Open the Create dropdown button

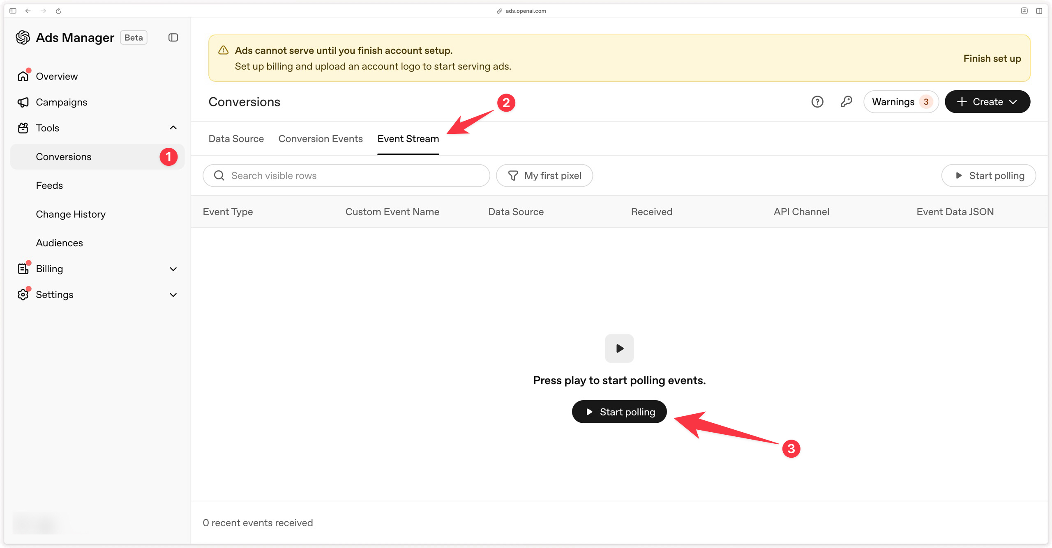coord(987,102)
